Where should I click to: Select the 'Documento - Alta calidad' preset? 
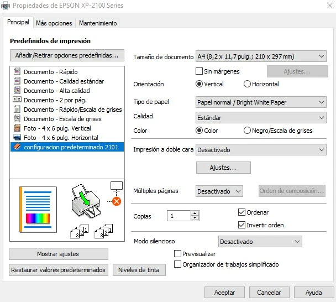(x=67, y=91)
